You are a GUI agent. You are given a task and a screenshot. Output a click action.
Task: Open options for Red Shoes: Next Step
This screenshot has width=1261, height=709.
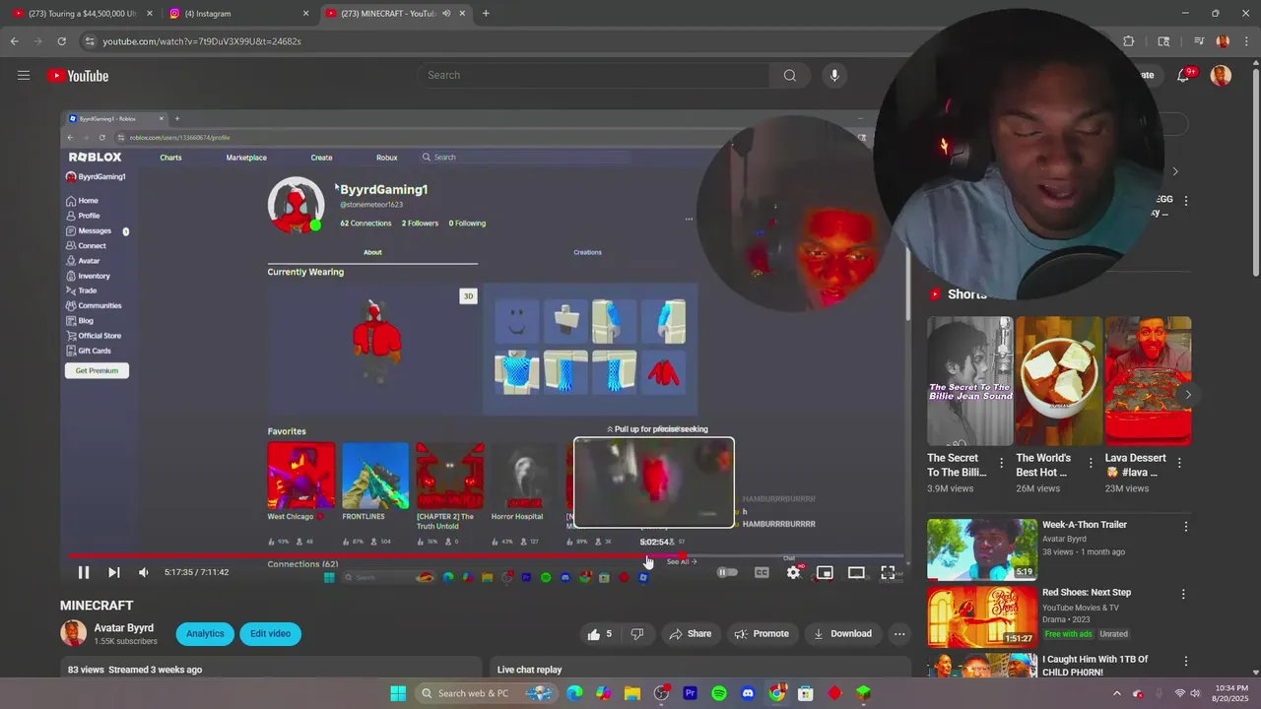(1183, 594)
